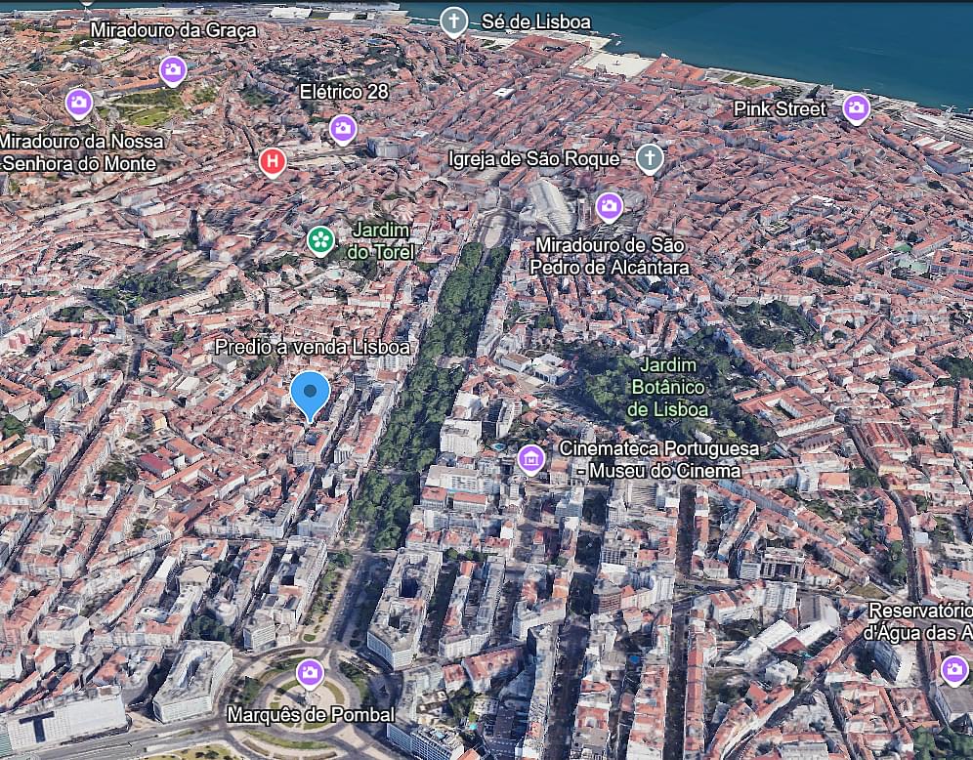Click the São Pedro de Alcântara camera pin
This screenshot has width=973, height=760.
click(x=610, y=206)
